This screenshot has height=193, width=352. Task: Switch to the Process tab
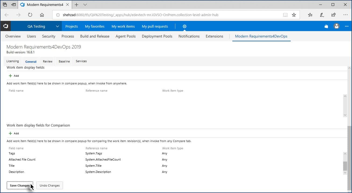[68, 36]
